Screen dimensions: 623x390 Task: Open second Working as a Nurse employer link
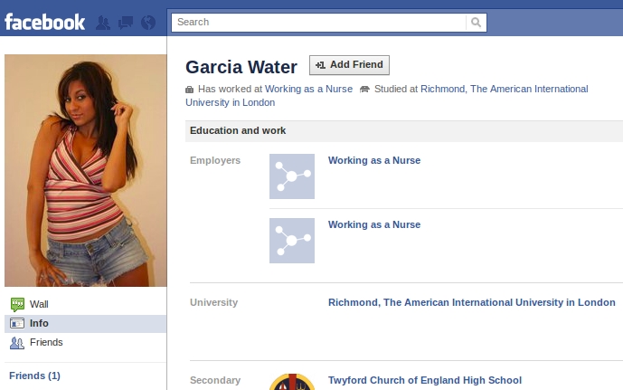point(374,224)
